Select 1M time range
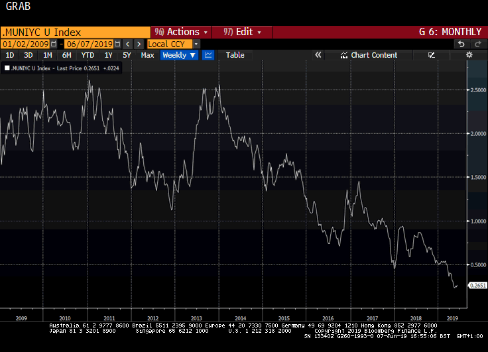Image resolution: width=488 pixels, height=352 pixels. [47, 55]
